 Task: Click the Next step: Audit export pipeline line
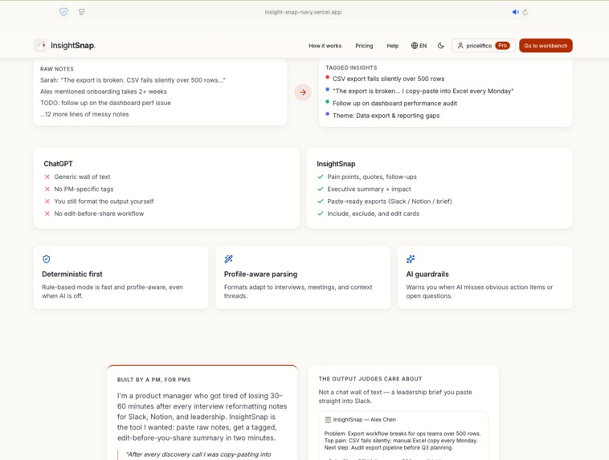coord(388,448)
